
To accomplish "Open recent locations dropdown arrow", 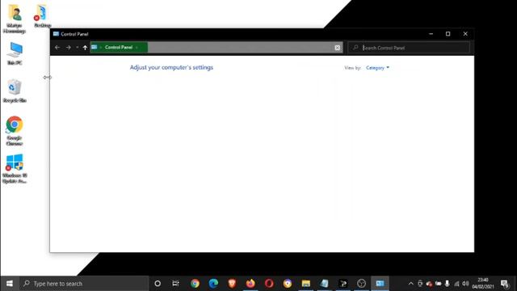I will [x=78, y=48].
